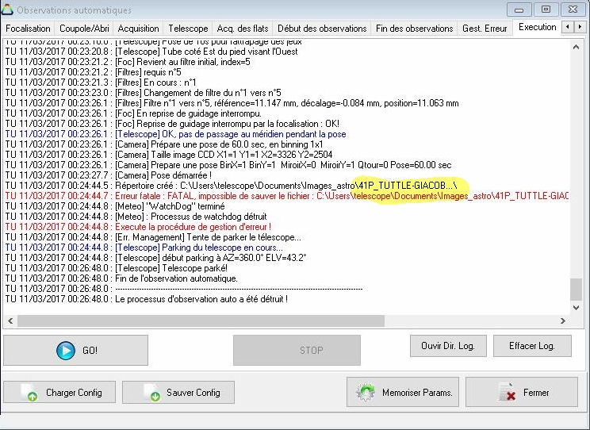Open the Gest. Erreur tab
The width and height of the screenshot is (590, 430).
(x=485, y=29)
